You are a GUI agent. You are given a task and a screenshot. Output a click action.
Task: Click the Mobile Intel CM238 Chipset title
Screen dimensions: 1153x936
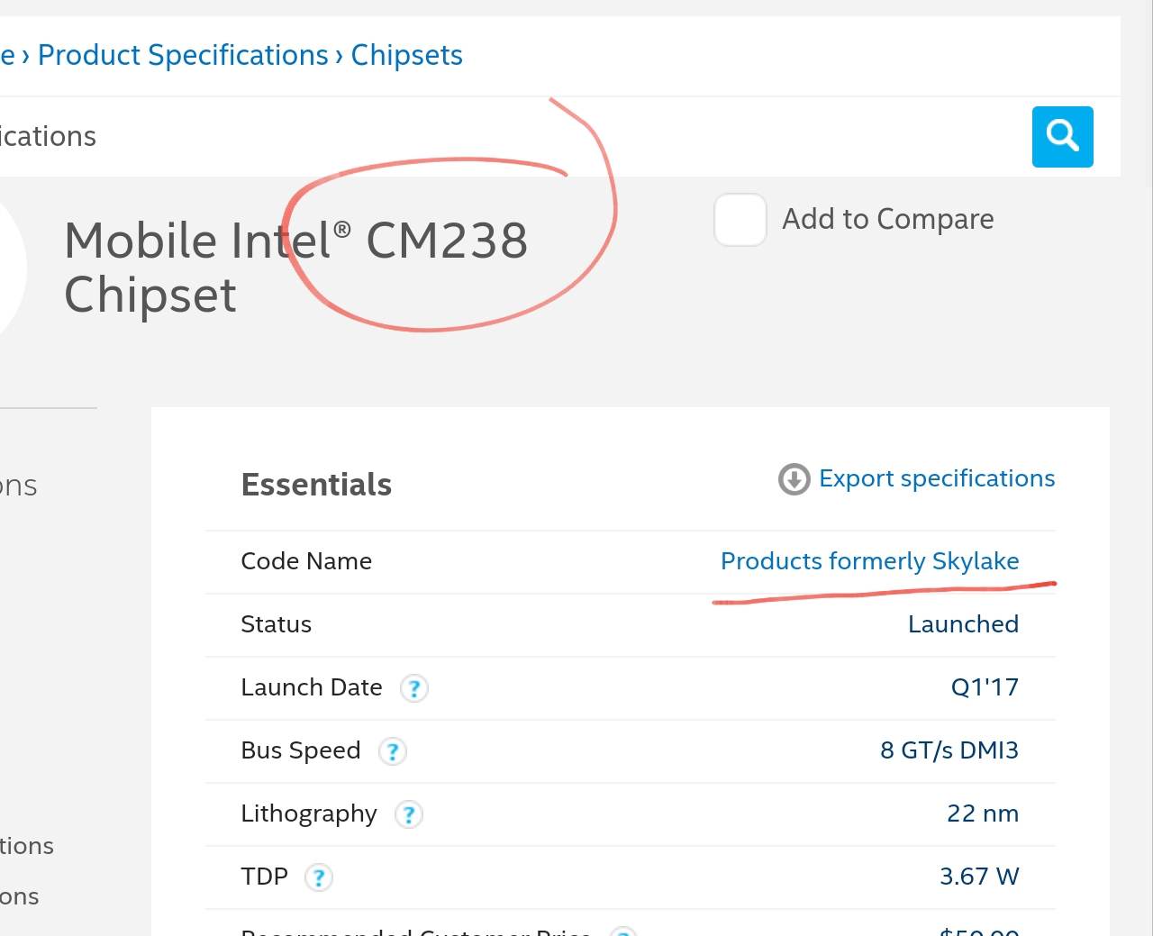(295, 268)
